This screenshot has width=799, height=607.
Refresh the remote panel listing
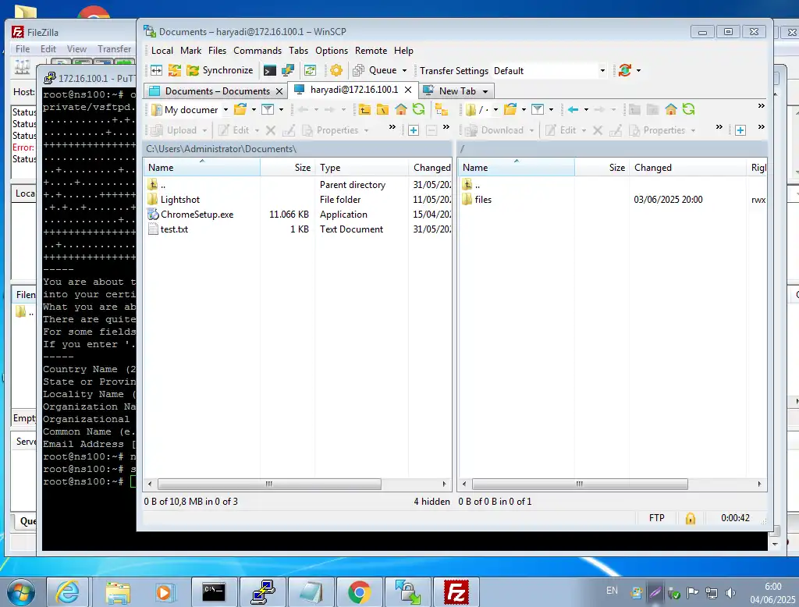click(688, 109)
